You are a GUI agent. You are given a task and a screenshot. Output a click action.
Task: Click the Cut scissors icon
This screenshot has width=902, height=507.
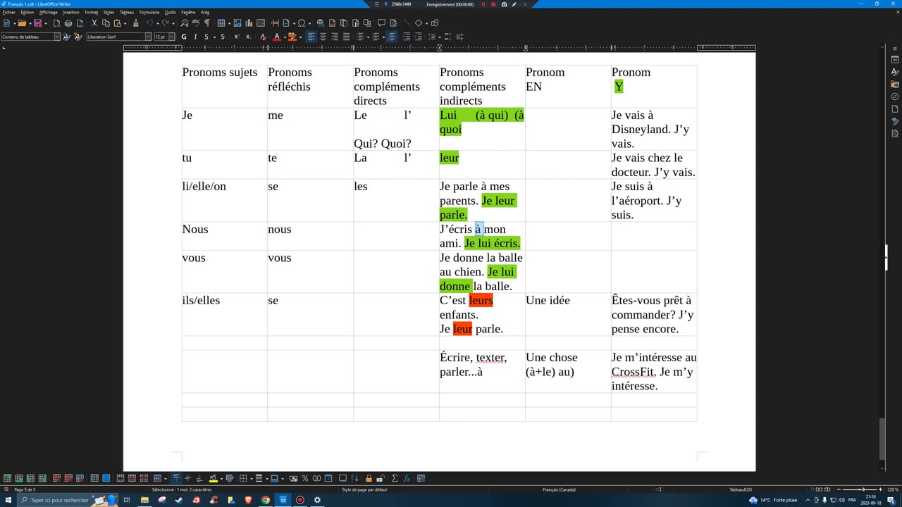point(94,23)
